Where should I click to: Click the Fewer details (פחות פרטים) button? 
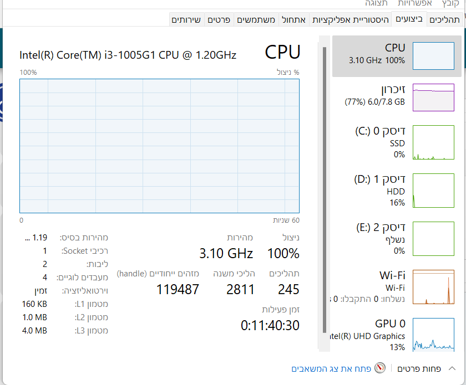419,368
